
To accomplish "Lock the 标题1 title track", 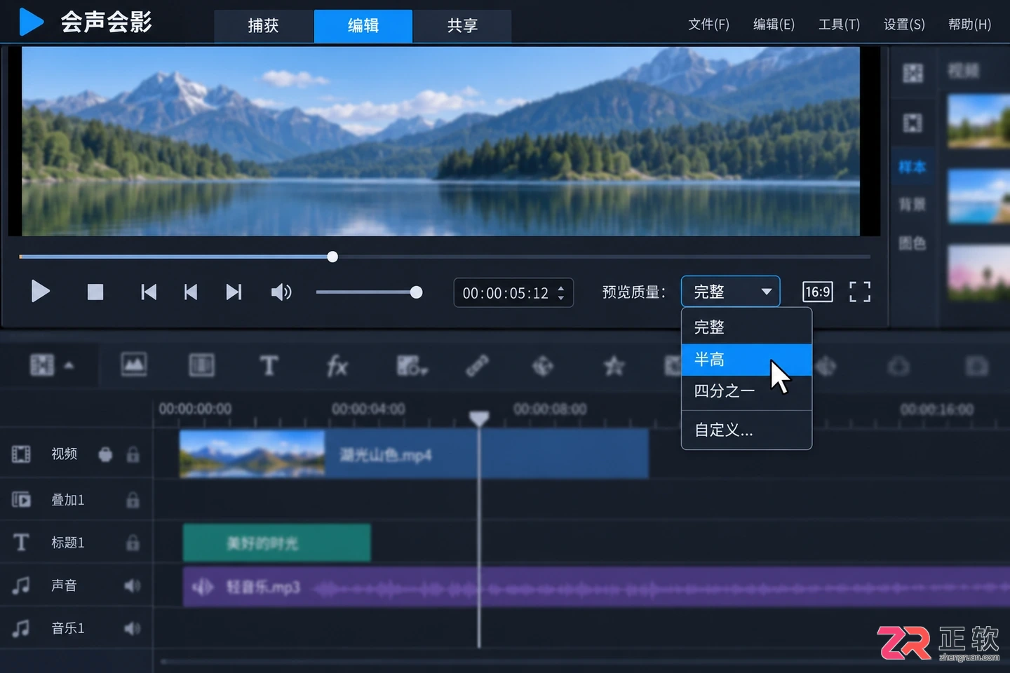I will [133, 543].
